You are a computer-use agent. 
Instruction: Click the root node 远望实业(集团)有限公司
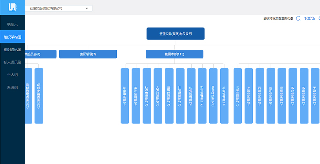(x=175, y=34)
